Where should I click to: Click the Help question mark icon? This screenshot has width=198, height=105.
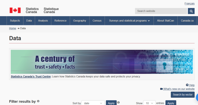pyautogui.click(x=187, y=85)
